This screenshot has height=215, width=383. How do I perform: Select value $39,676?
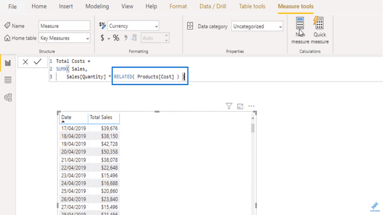[x=110, y=128]
